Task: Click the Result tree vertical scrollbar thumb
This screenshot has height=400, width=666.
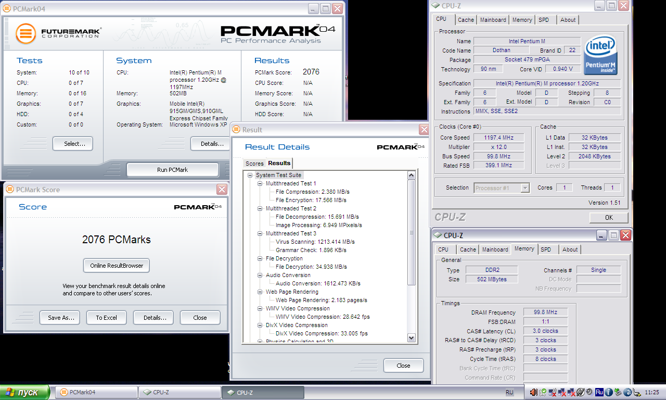Action: click(411, 233)
